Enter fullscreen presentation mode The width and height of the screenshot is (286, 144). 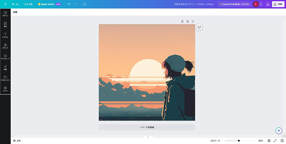coord(275,141)
